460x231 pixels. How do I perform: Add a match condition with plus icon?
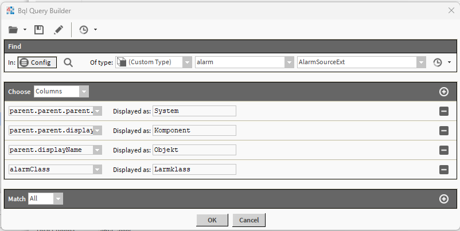[443, 199]
